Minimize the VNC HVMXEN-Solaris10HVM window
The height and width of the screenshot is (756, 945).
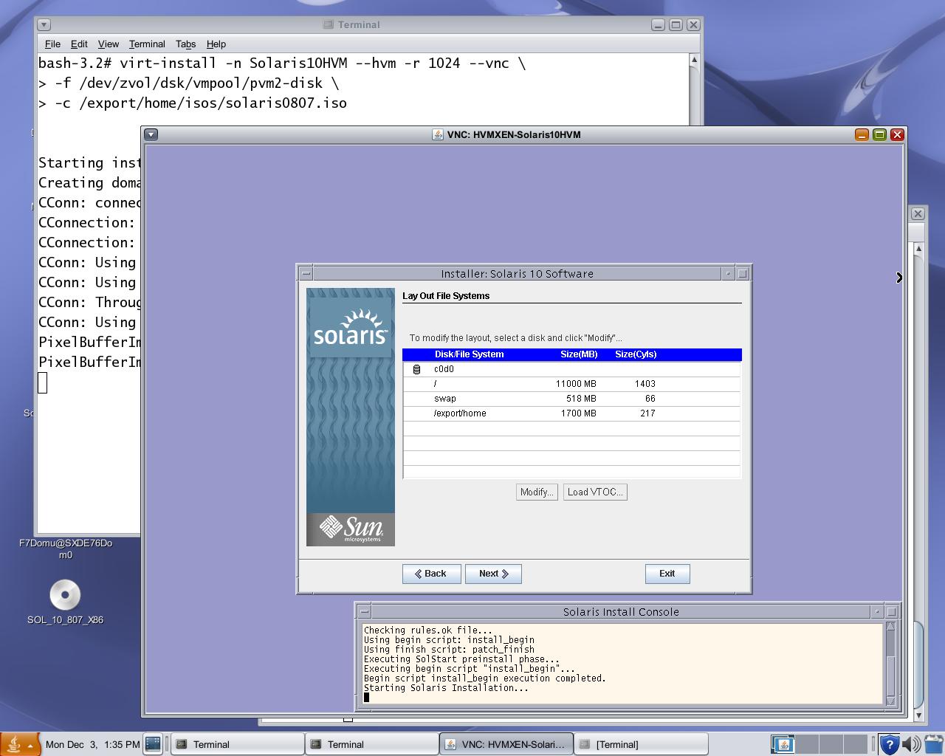(862, 134)
